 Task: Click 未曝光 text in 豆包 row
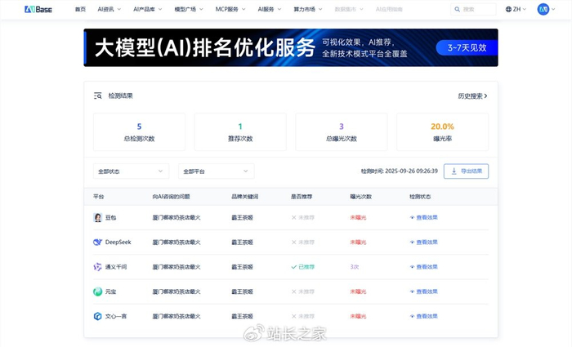(x=358, y=218)
